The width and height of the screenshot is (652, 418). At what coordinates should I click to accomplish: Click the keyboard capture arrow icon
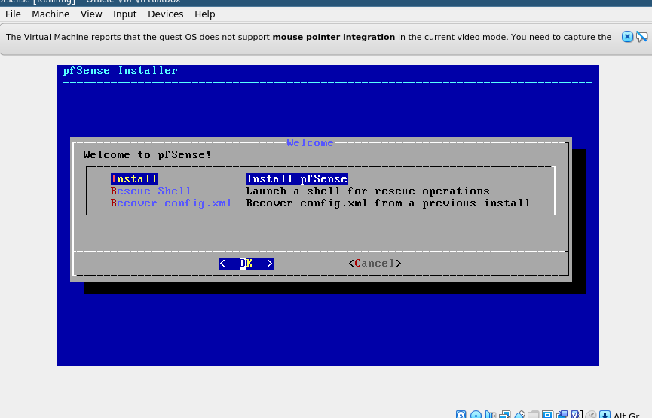click(x=605, y=415)
